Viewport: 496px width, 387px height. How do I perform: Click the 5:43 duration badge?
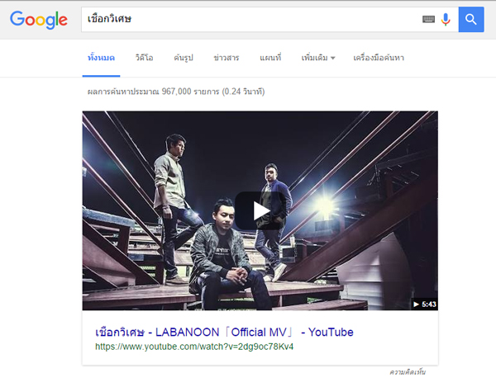pyautogui.click(x=425, y=304)
